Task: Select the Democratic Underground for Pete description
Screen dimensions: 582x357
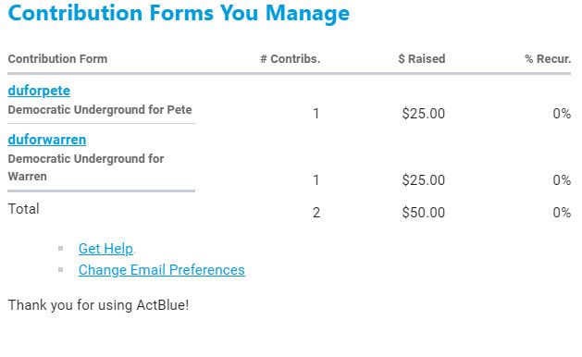Action: (x=100, y=110)
